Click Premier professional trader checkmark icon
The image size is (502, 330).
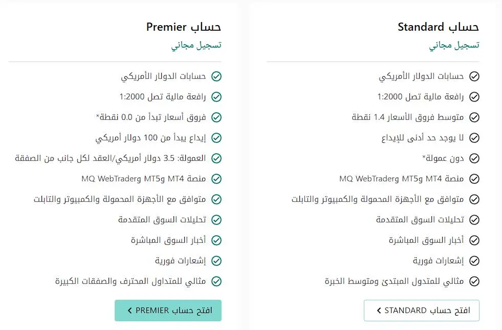click(216, 281)
